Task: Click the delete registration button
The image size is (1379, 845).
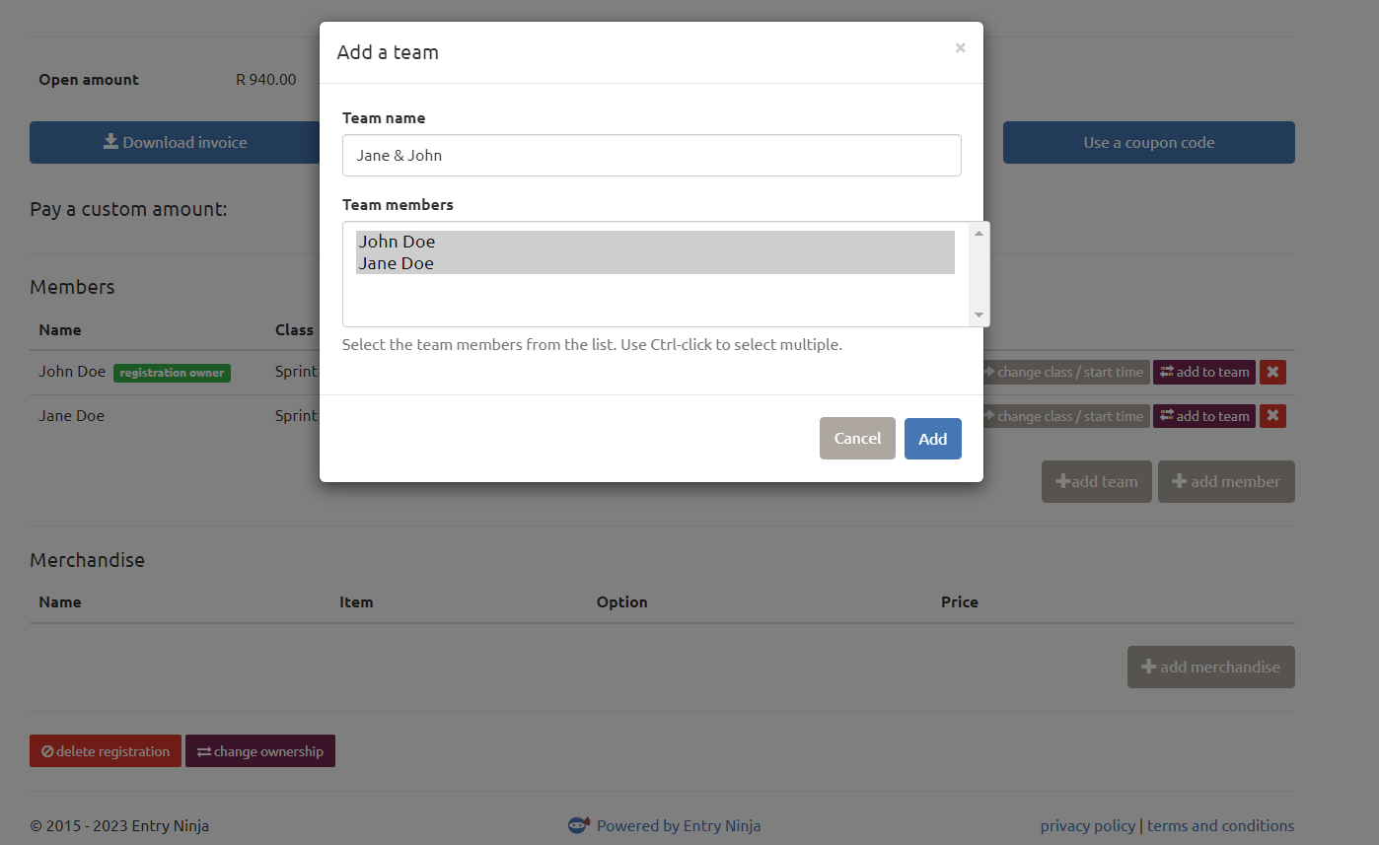Action: [x=106, y=751]
